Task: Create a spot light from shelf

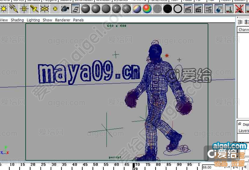Action: point(34,8)
